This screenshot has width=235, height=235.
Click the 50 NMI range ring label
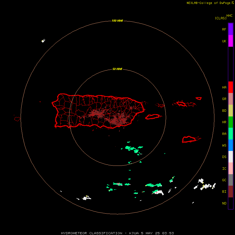[x=117, y=69]
